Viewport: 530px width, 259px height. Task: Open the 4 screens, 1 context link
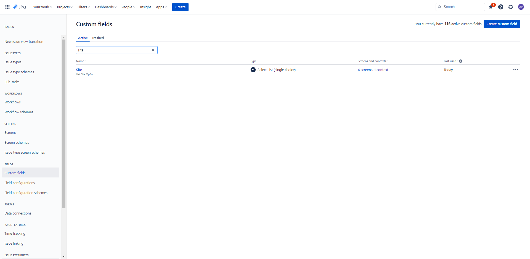pos(373,70)
